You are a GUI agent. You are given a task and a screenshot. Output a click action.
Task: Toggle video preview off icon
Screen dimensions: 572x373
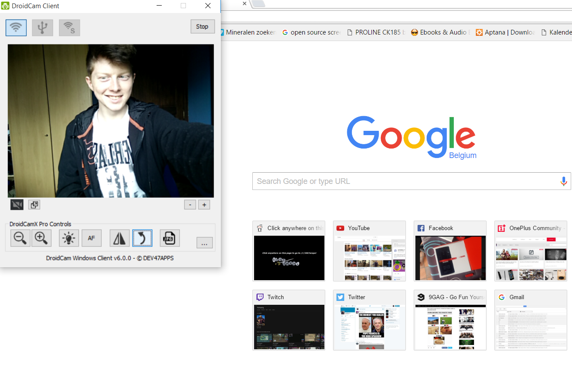[17, 205]
